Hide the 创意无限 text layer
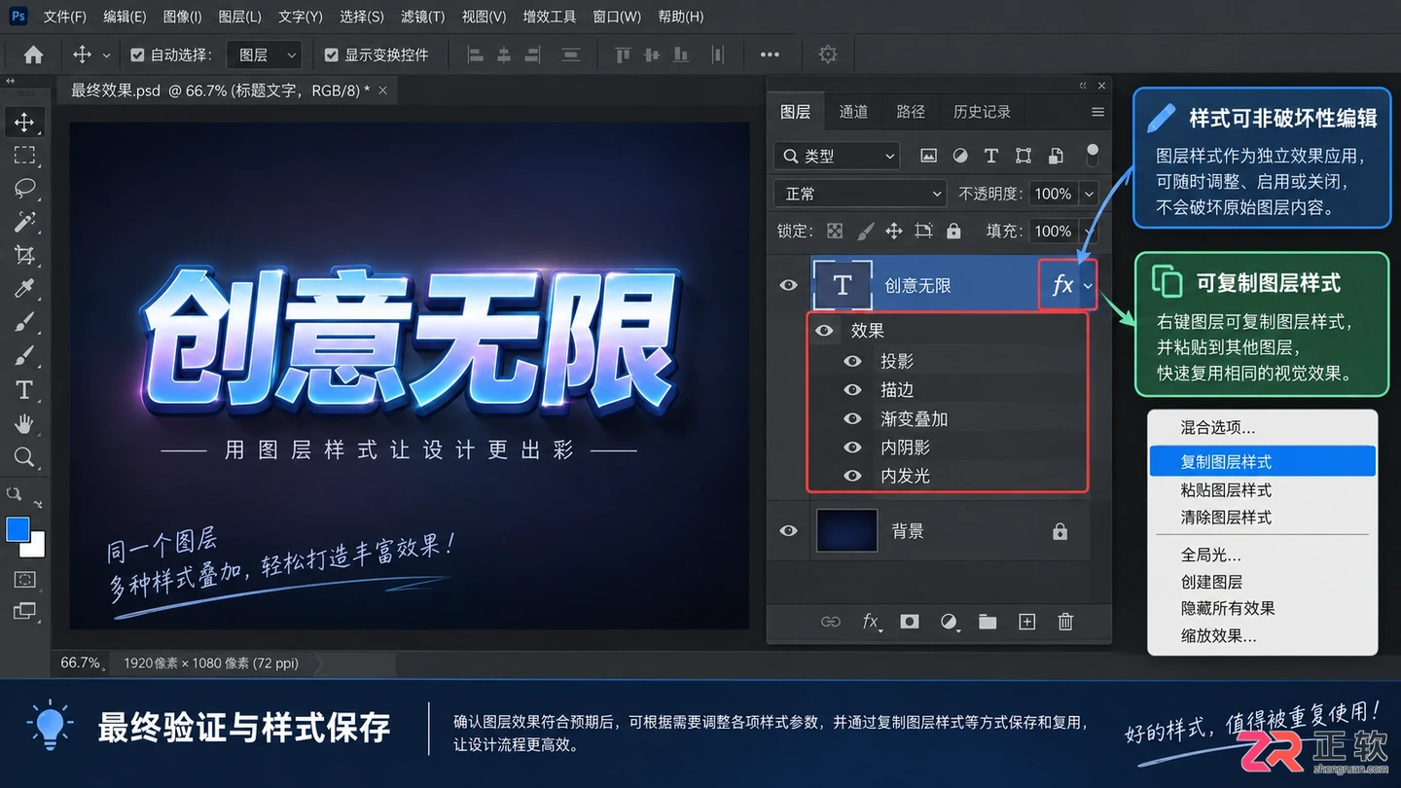The image size is (1401, 788). (x=788, y=285)
